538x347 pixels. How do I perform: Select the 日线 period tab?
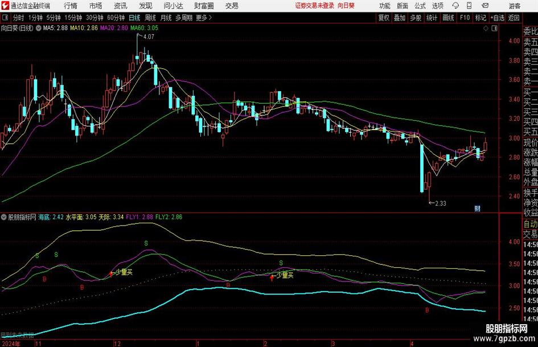(134, 18)
